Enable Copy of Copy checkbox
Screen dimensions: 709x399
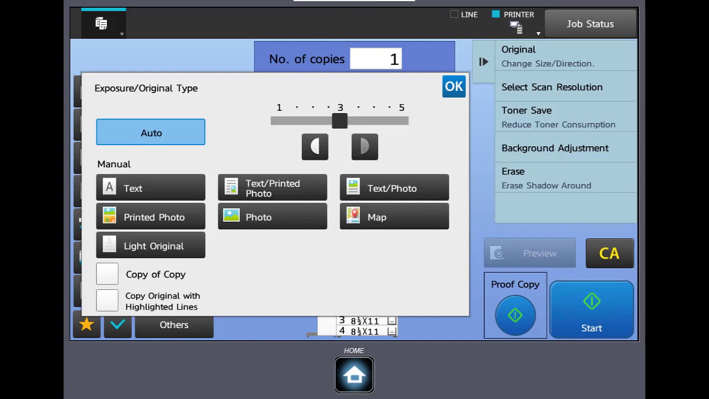(107, 274)
